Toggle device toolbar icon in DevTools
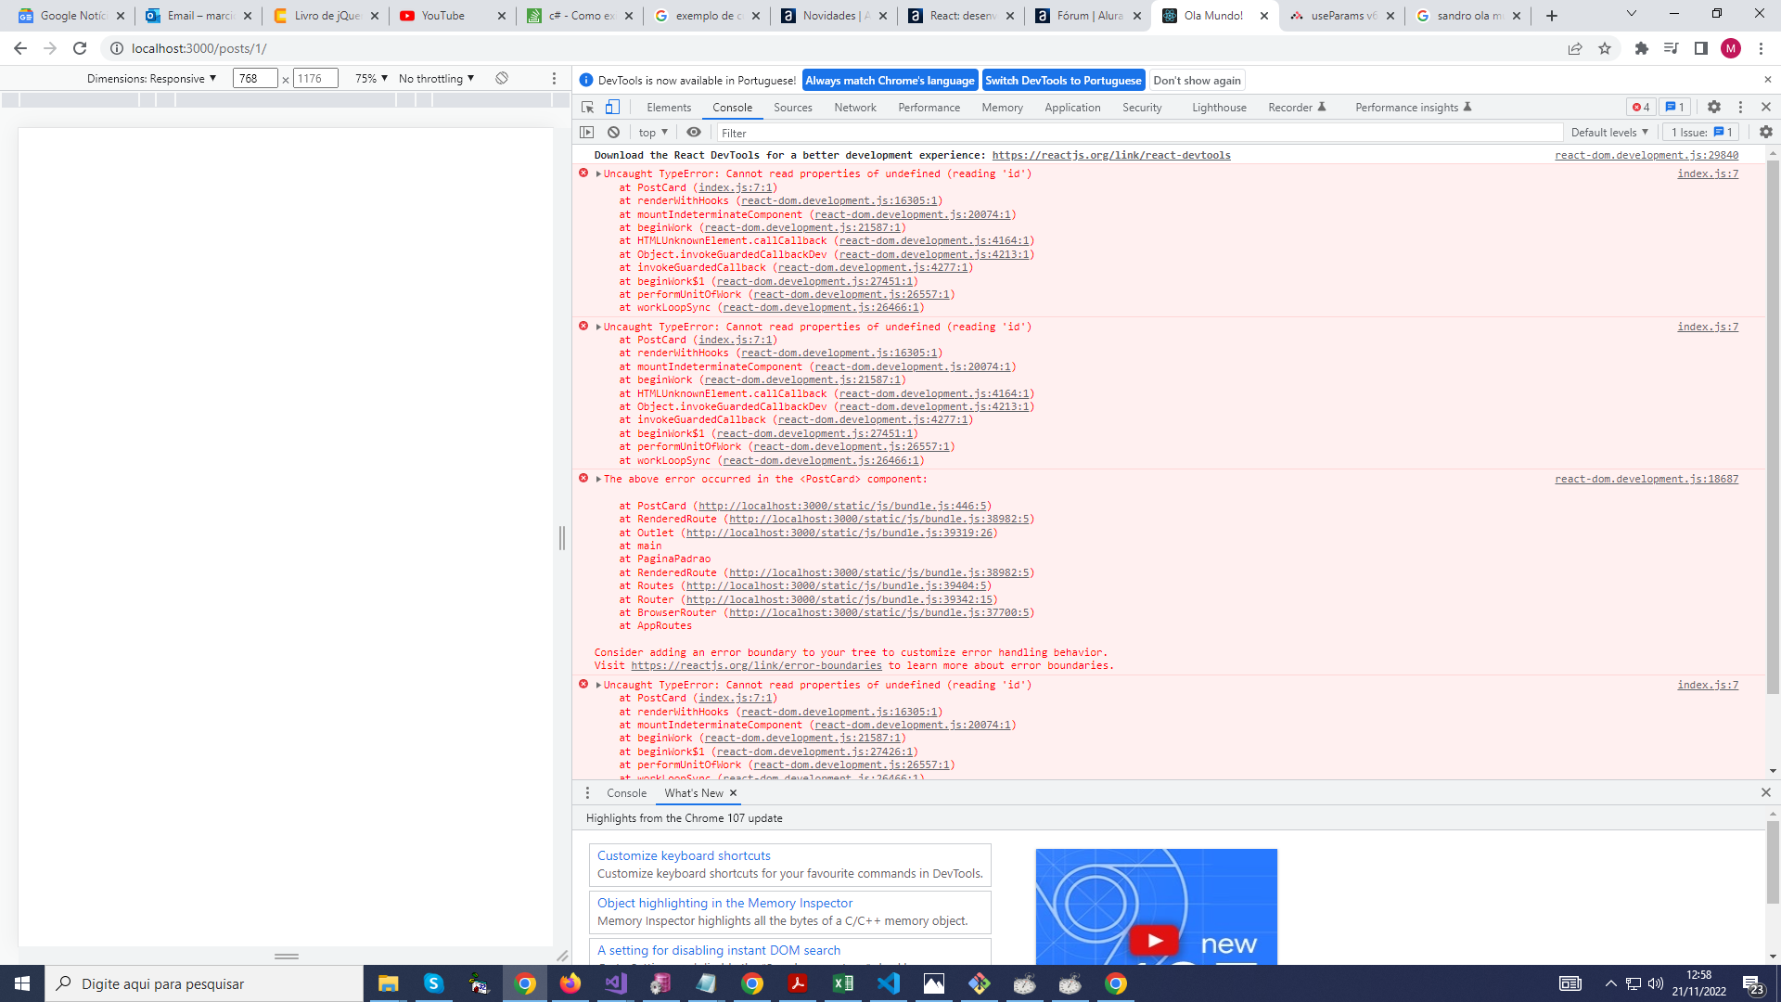This screenshot has width=1781, height=1002. pos(612,108)
